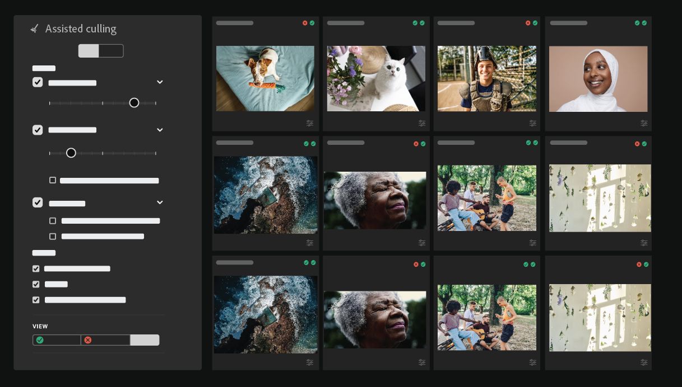Open adjustments icon on middle-row hanging flowers card
Image resolution: width=682 pixels, height=387 pixels.
point(644,243)
